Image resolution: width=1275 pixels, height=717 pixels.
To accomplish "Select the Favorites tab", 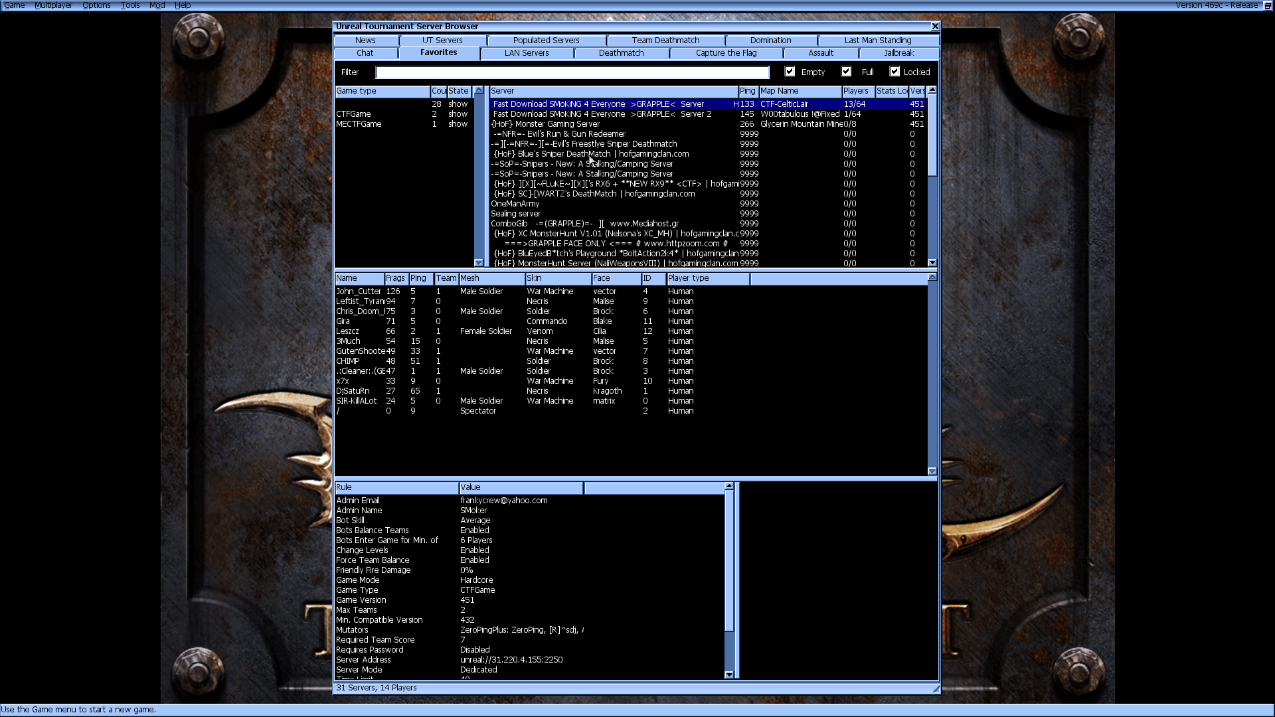I will click(438, 52).
